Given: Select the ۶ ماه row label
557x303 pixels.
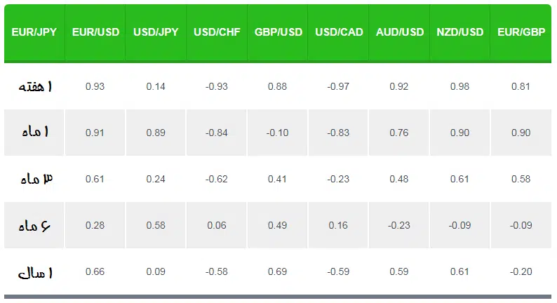Looking at the screenshot, I should [x=34, y=225].
